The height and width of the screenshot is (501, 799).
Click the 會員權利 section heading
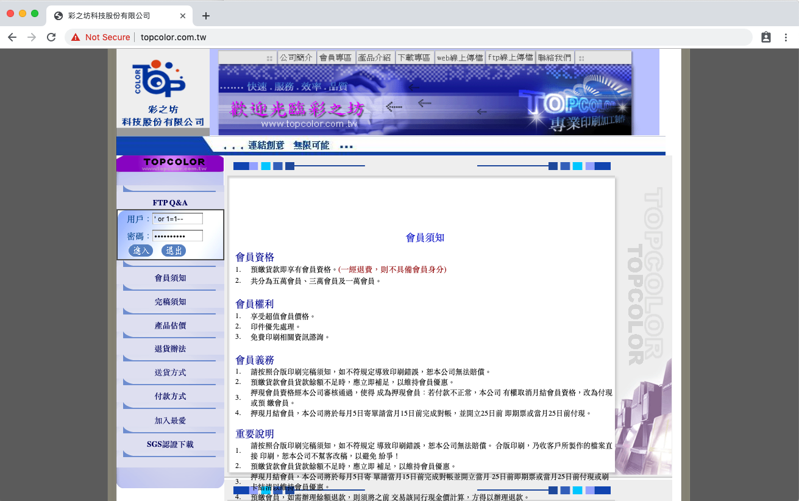click(255, 304)
